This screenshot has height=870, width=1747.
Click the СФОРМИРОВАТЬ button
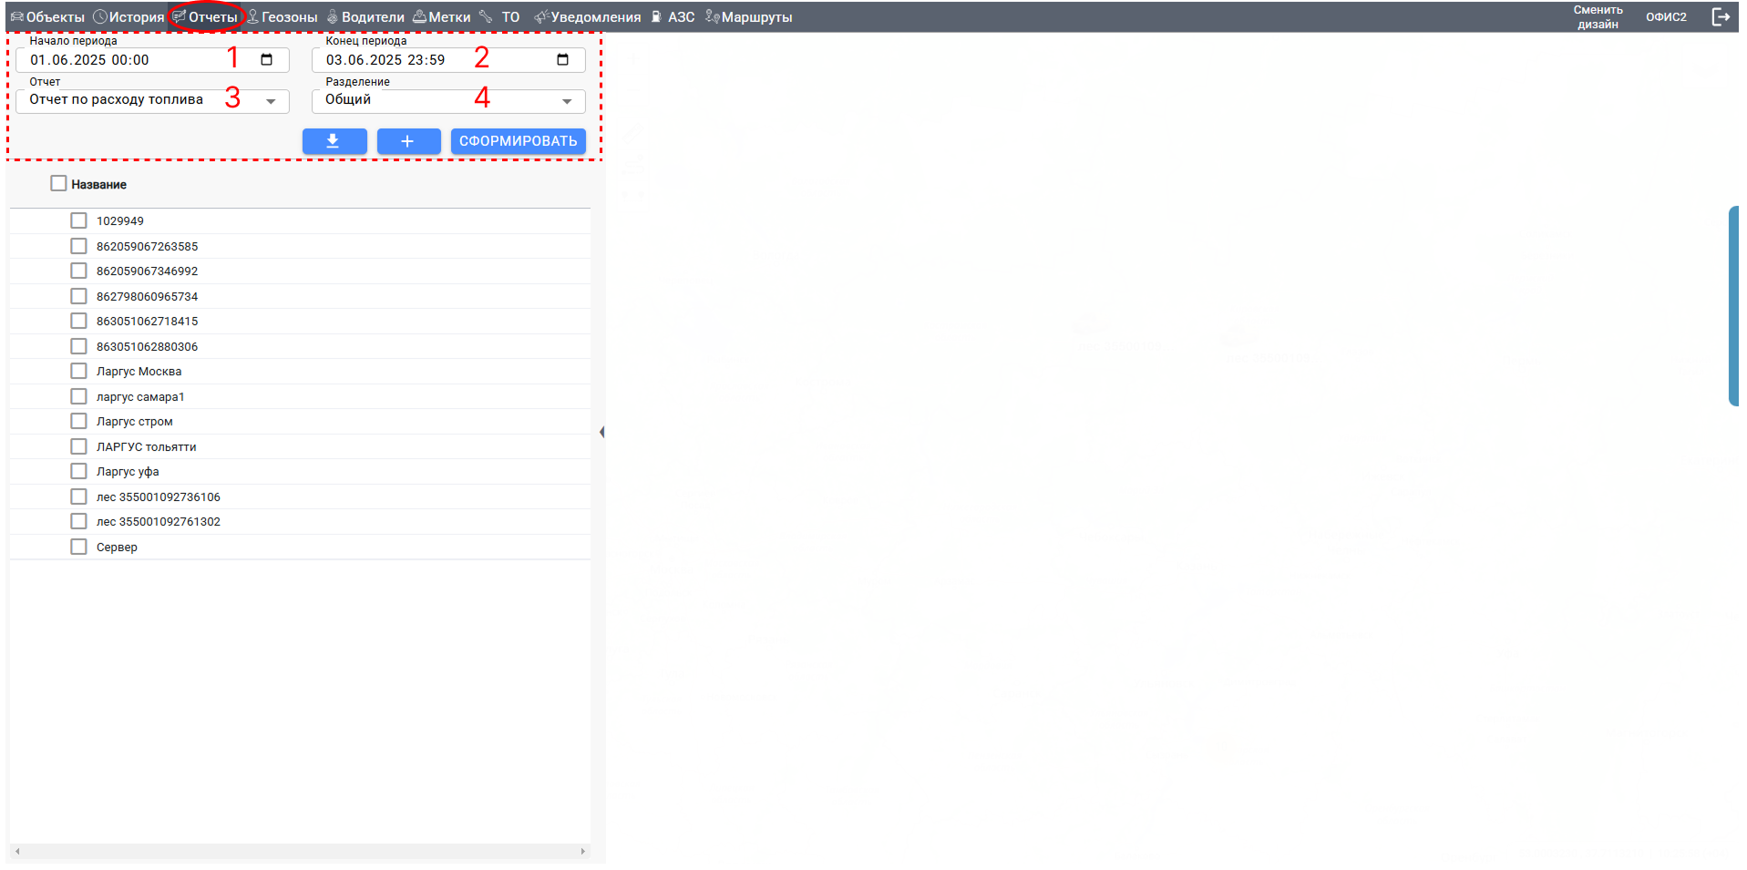tap(518, 141)
